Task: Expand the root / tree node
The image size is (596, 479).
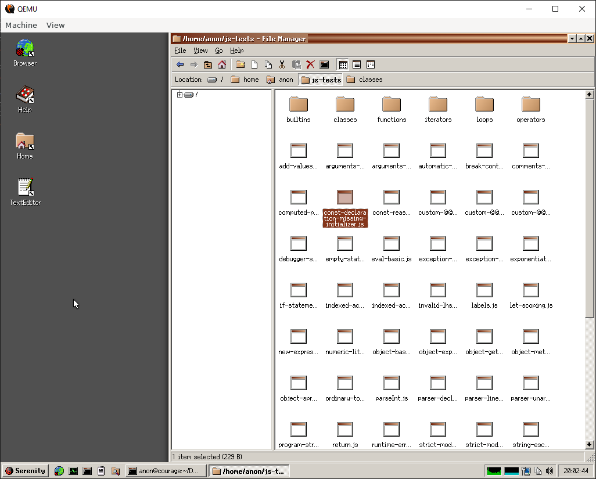Action: [x=179, y=93]
